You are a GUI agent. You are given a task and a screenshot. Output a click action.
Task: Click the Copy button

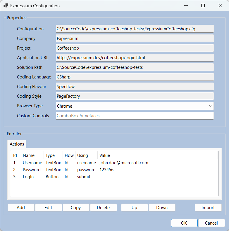[x=76, y=208]
